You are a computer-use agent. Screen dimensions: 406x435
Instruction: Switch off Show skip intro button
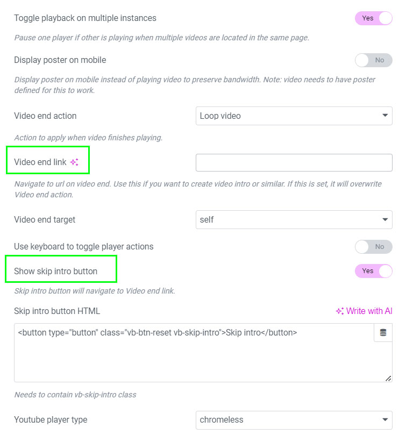pyautogui.click(x=373, y=271)
